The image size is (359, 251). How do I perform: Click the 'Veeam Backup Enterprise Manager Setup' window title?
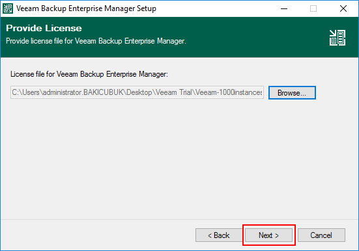[x=86, y=8]
